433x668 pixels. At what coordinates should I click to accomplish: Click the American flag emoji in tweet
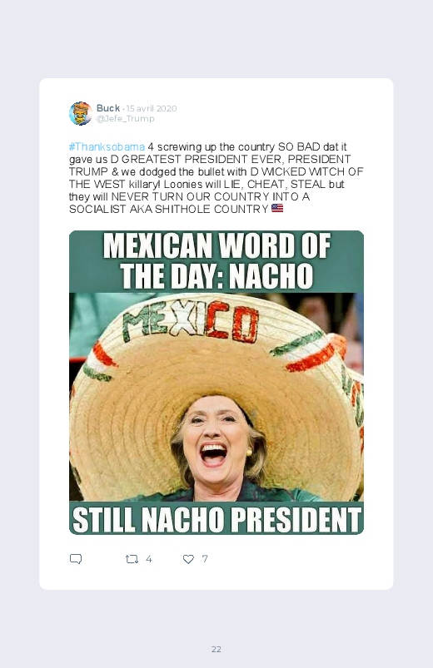[277, 208]
